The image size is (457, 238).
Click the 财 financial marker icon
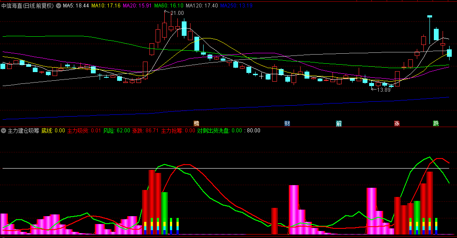point(287,124)
